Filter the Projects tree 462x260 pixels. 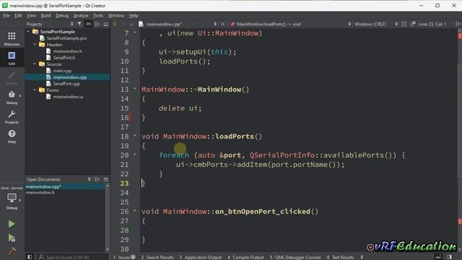pos(79,24)
